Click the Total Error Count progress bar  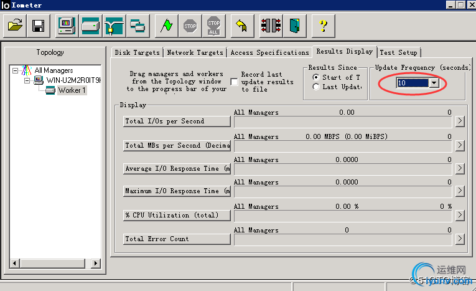click(343, 240)
